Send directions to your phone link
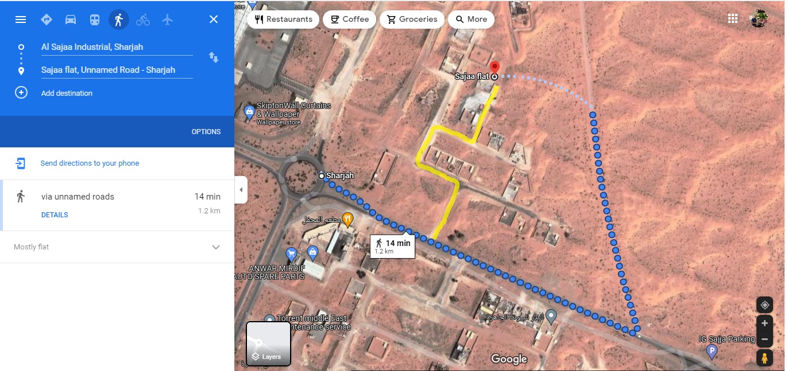This screenshot has width=788, height=371. tap(90, 163)
